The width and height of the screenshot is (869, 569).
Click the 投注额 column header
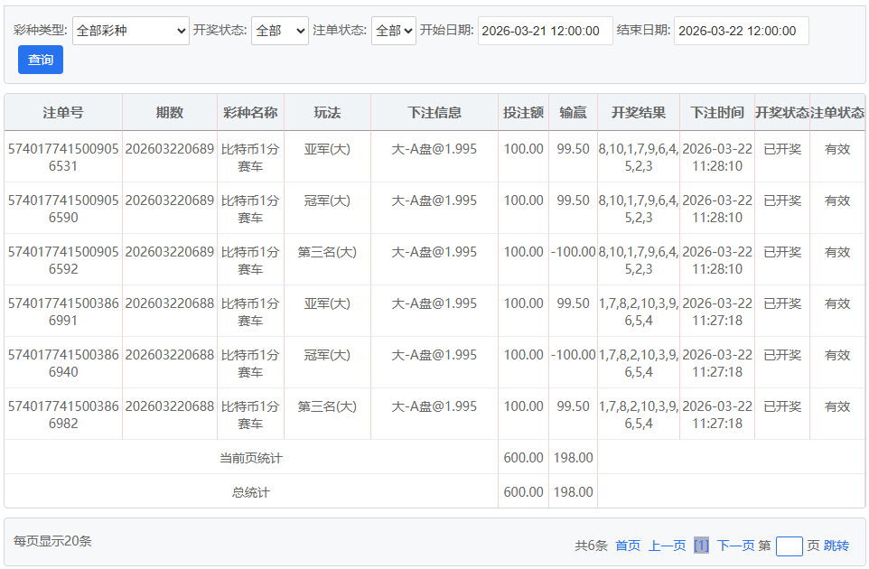[x=523, y=113]
